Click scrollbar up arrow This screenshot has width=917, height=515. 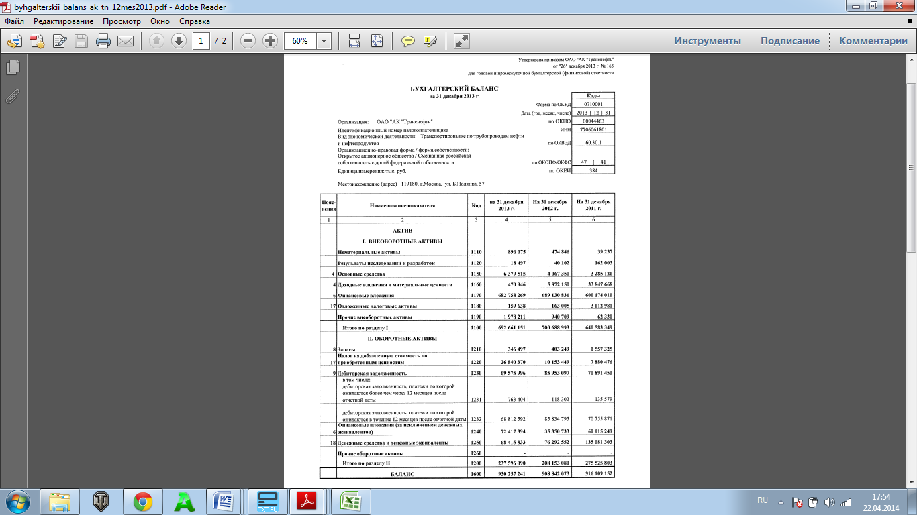click(x=911, y=60)
